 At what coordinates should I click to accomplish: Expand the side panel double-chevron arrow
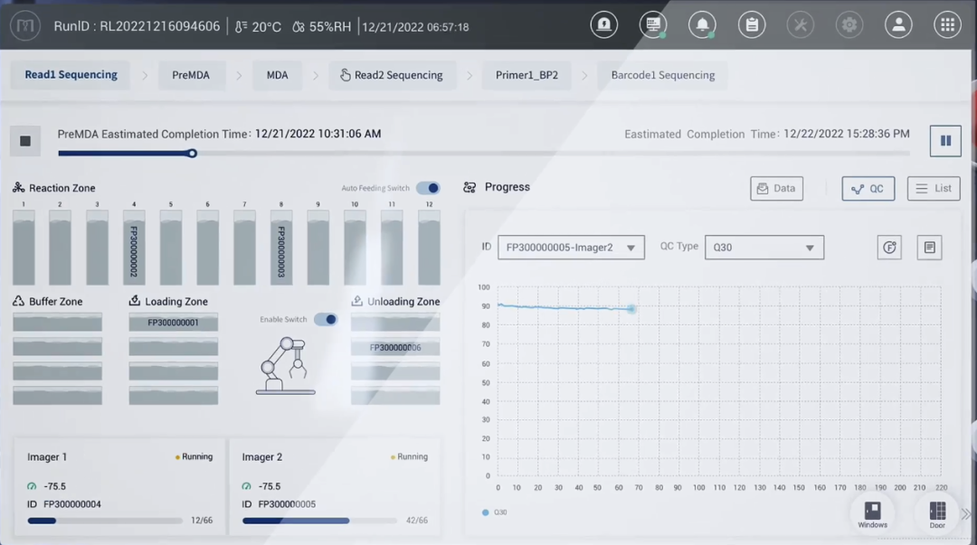tap(966, 514)
